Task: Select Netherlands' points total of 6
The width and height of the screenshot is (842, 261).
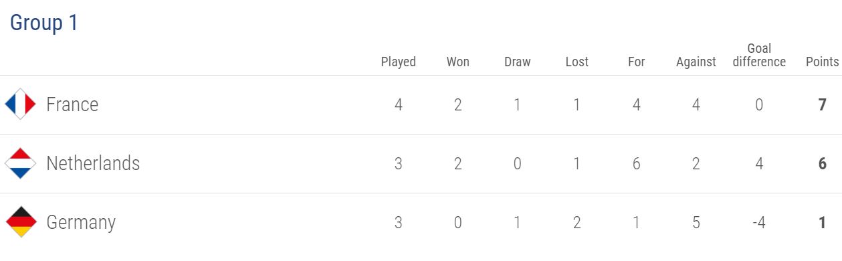Action: [x=823, y=163]
